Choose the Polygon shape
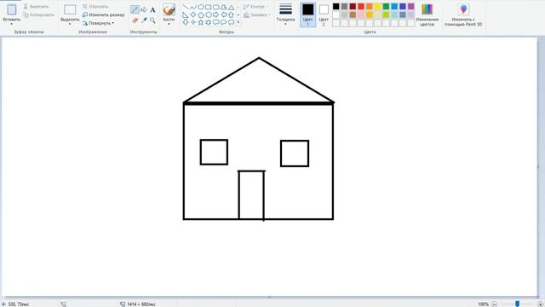The height and width of the screenshot is (307, 545). [224, 7]
